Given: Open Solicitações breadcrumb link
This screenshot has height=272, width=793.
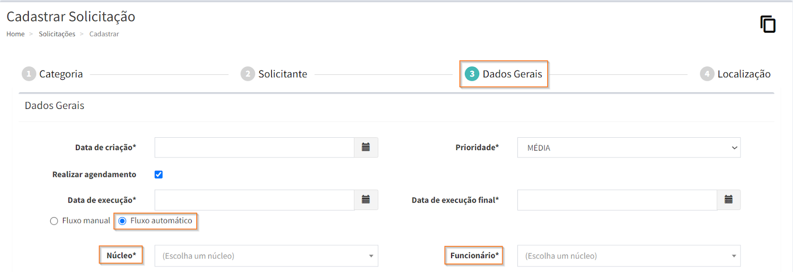Looking at the screenshot, I should tap(57, 34).
